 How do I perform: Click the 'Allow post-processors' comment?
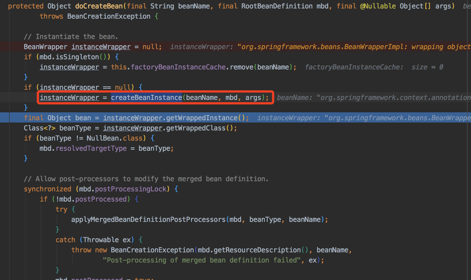click(146, 179)
